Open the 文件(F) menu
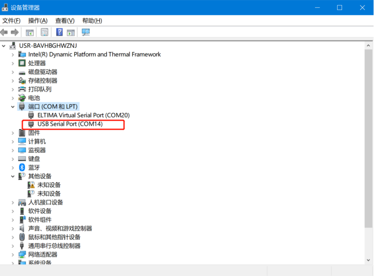The image size is (374, 276). click(11, 21)
